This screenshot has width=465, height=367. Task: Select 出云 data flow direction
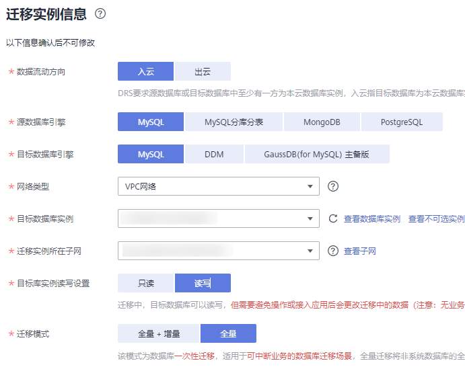pyautogui.click(x=203, y=71)
